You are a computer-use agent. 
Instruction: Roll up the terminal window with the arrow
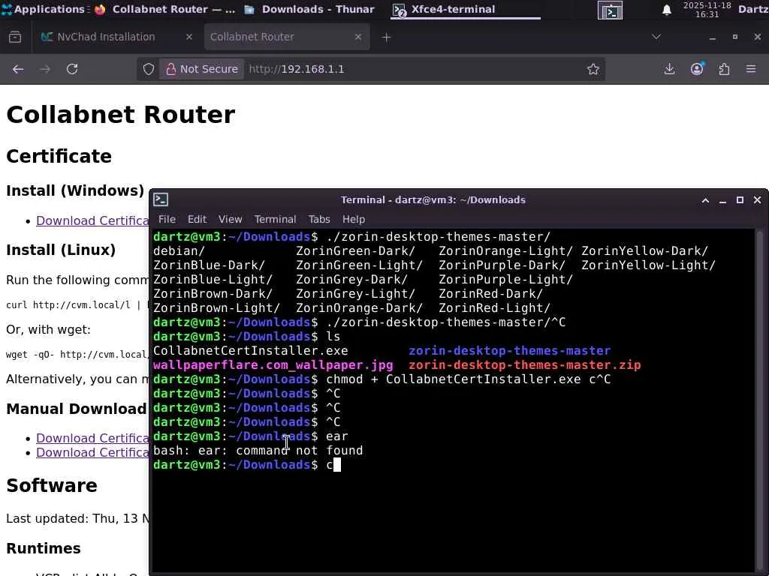(705, 199)
